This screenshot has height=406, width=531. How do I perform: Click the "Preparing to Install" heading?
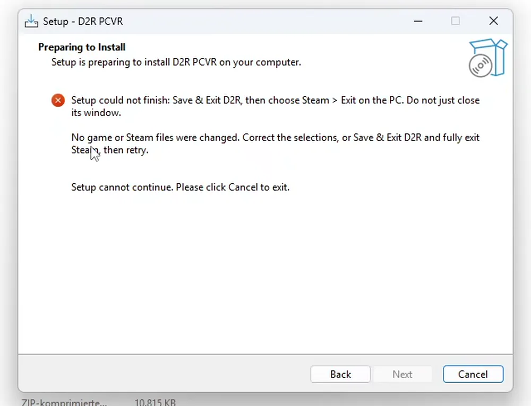click(82, 47)
